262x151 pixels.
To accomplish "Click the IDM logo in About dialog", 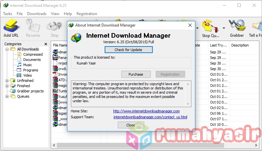I will 76,37.
